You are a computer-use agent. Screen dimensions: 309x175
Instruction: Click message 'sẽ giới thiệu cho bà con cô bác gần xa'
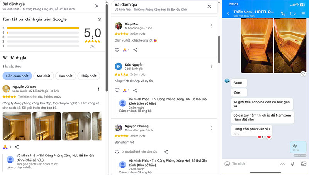pos(262,104)
